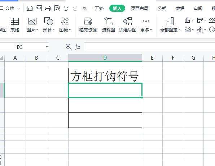Open the 形状 shapes dropdown
The image size is (215, 166).
[x=49, y=25]
